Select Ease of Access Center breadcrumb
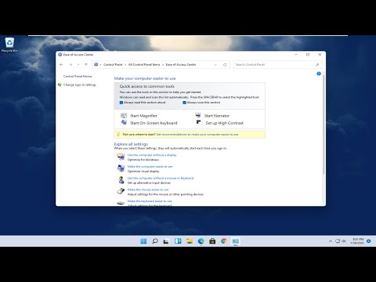The width and height of the screenshot is (376, 282). [x=181, y=64]
